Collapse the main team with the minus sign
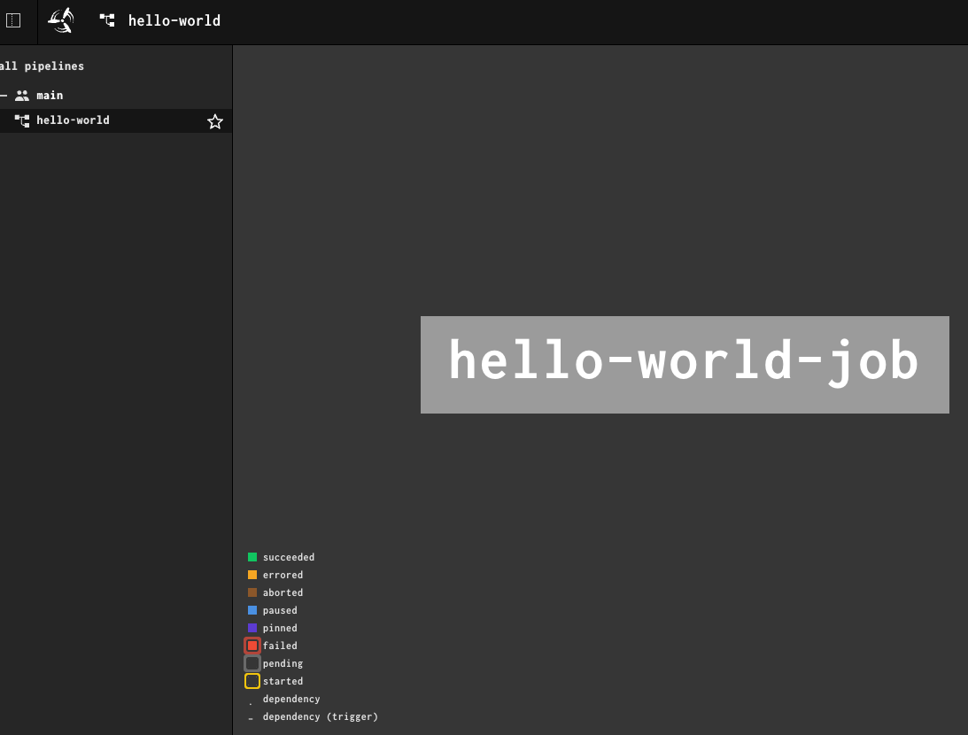This screenshot has height=735, width=968. 4,95
